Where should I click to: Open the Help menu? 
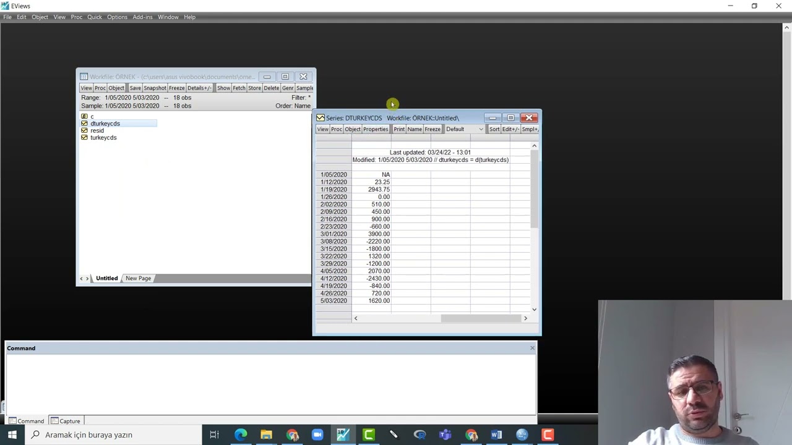[x=189, y=17]
